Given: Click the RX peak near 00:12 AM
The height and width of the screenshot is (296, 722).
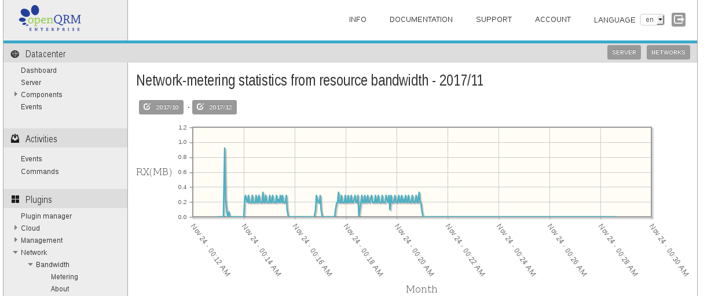Looking at the screenshot, I should point(225,149).
